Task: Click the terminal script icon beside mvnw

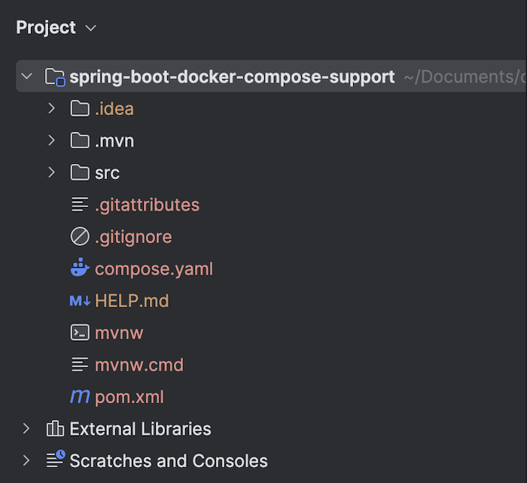Action: point(80,333)
